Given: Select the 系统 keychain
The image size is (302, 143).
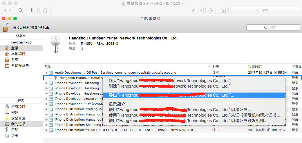Looking at the screenshot, I should (x=21, y=60).
